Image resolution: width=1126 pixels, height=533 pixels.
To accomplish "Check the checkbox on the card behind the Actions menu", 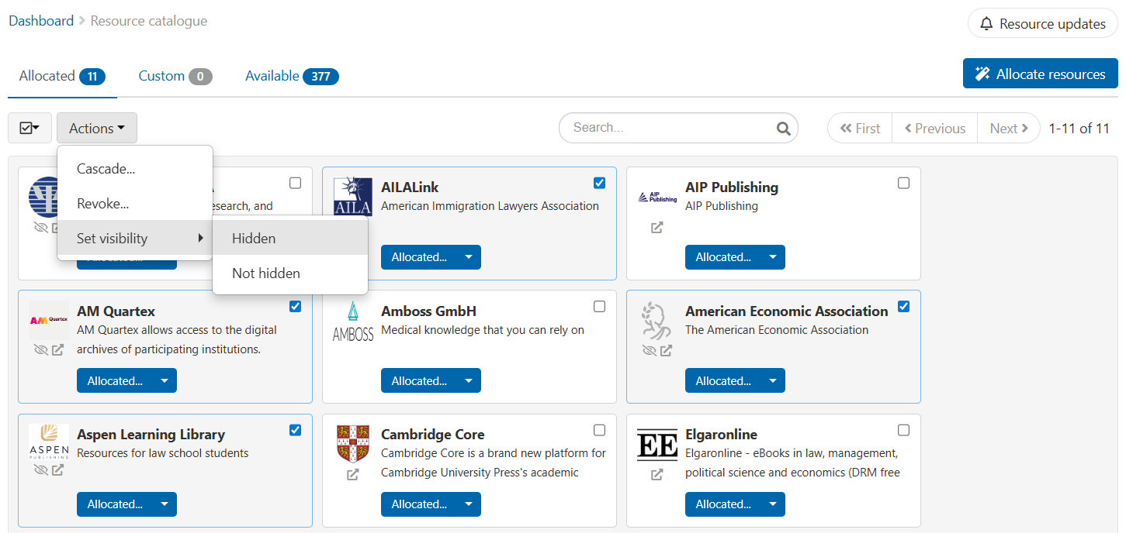I will 295,183.
